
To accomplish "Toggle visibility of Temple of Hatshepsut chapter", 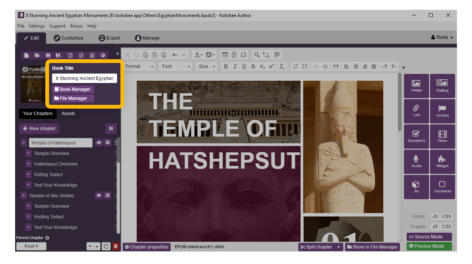I will click(x=99, y=143).
